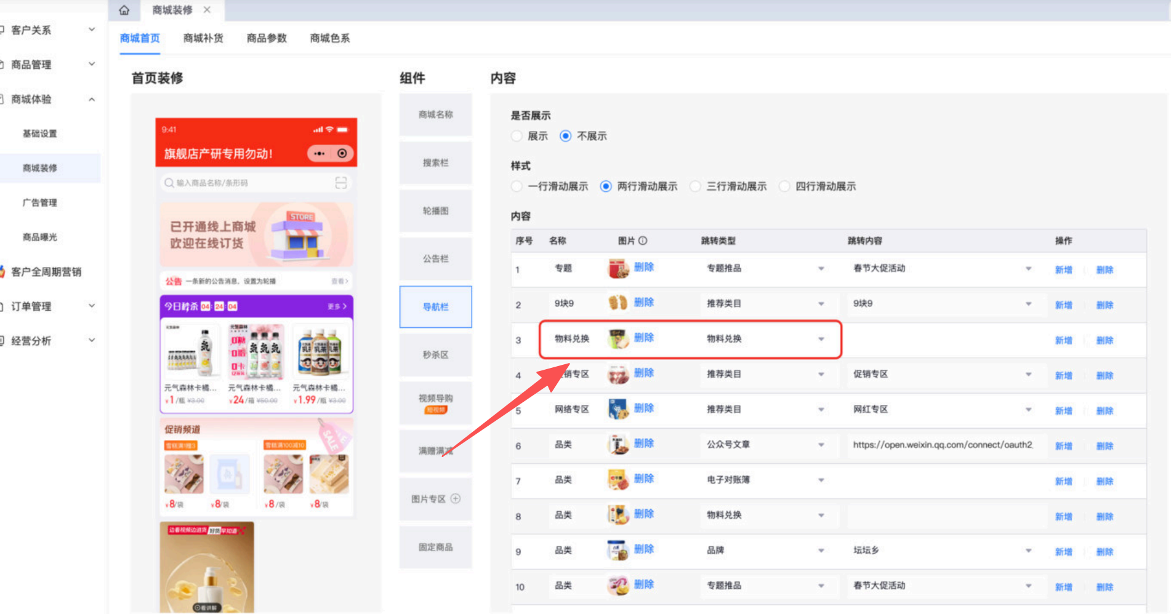Select the 秒杀区 component
Screen dimensions: 1171x614
click(x=435, y=355)
